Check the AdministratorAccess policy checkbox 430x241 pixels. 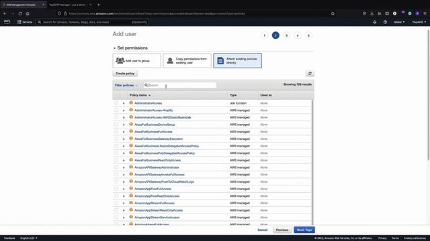click(116, 103)
